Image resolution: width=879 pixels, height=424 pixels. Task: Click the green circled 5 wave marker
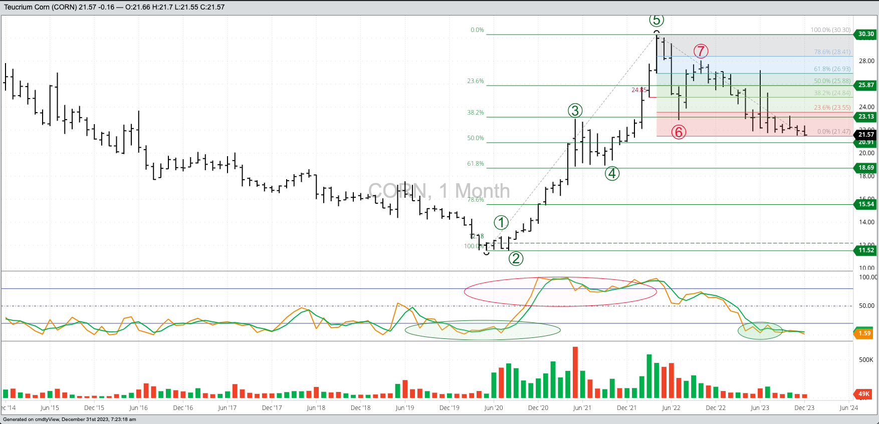[656, 21]
